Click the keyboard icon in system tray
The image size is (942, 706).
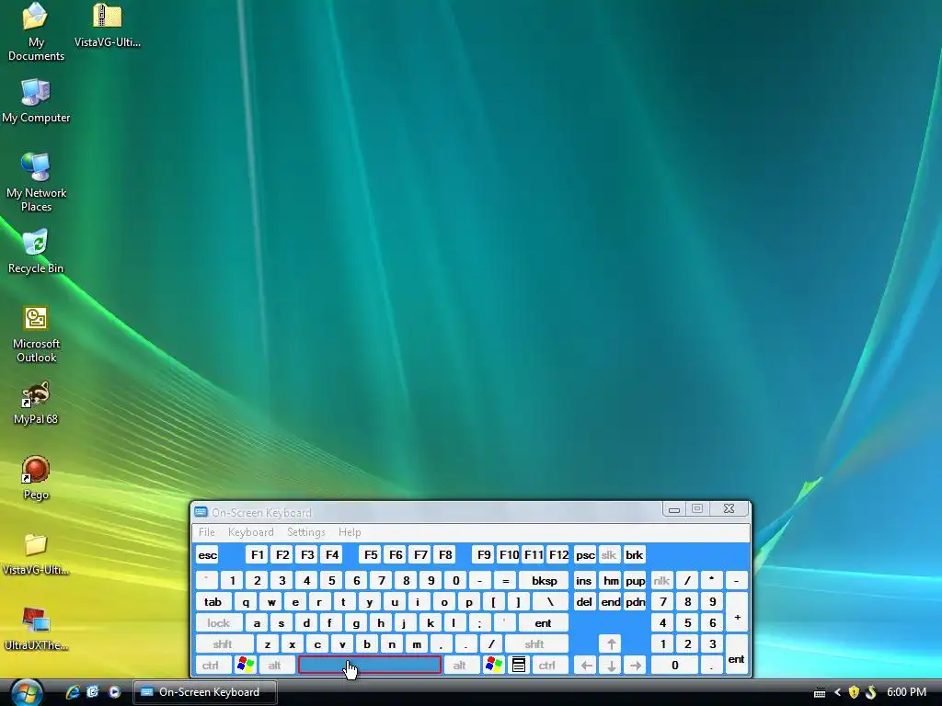tap(820, 693)
